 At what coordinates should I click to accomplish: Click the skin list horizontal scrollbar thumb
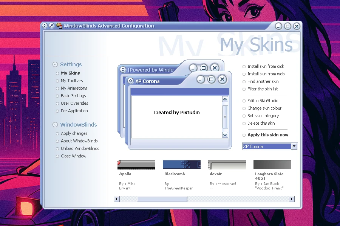point(162,199)
